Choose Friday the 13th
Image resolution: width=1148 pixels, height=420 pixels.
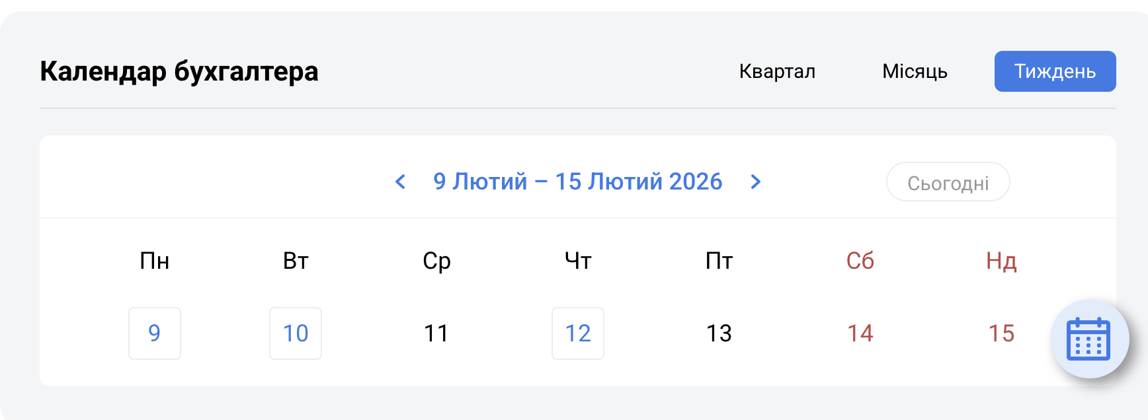point(719,333)
